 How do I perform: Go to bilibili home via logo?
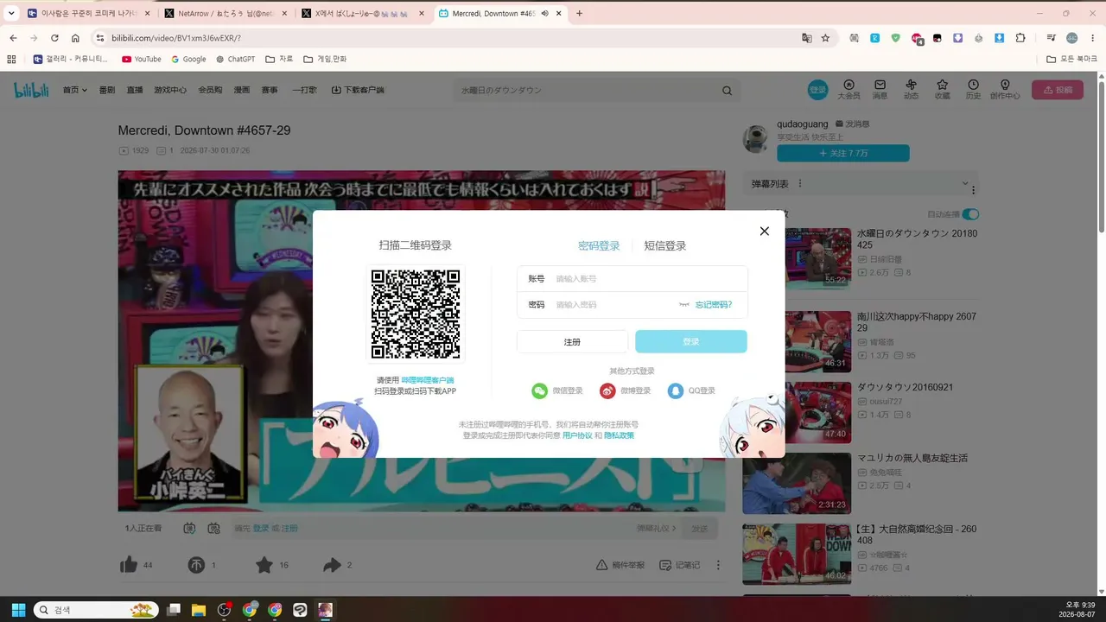tap(31, 90)
